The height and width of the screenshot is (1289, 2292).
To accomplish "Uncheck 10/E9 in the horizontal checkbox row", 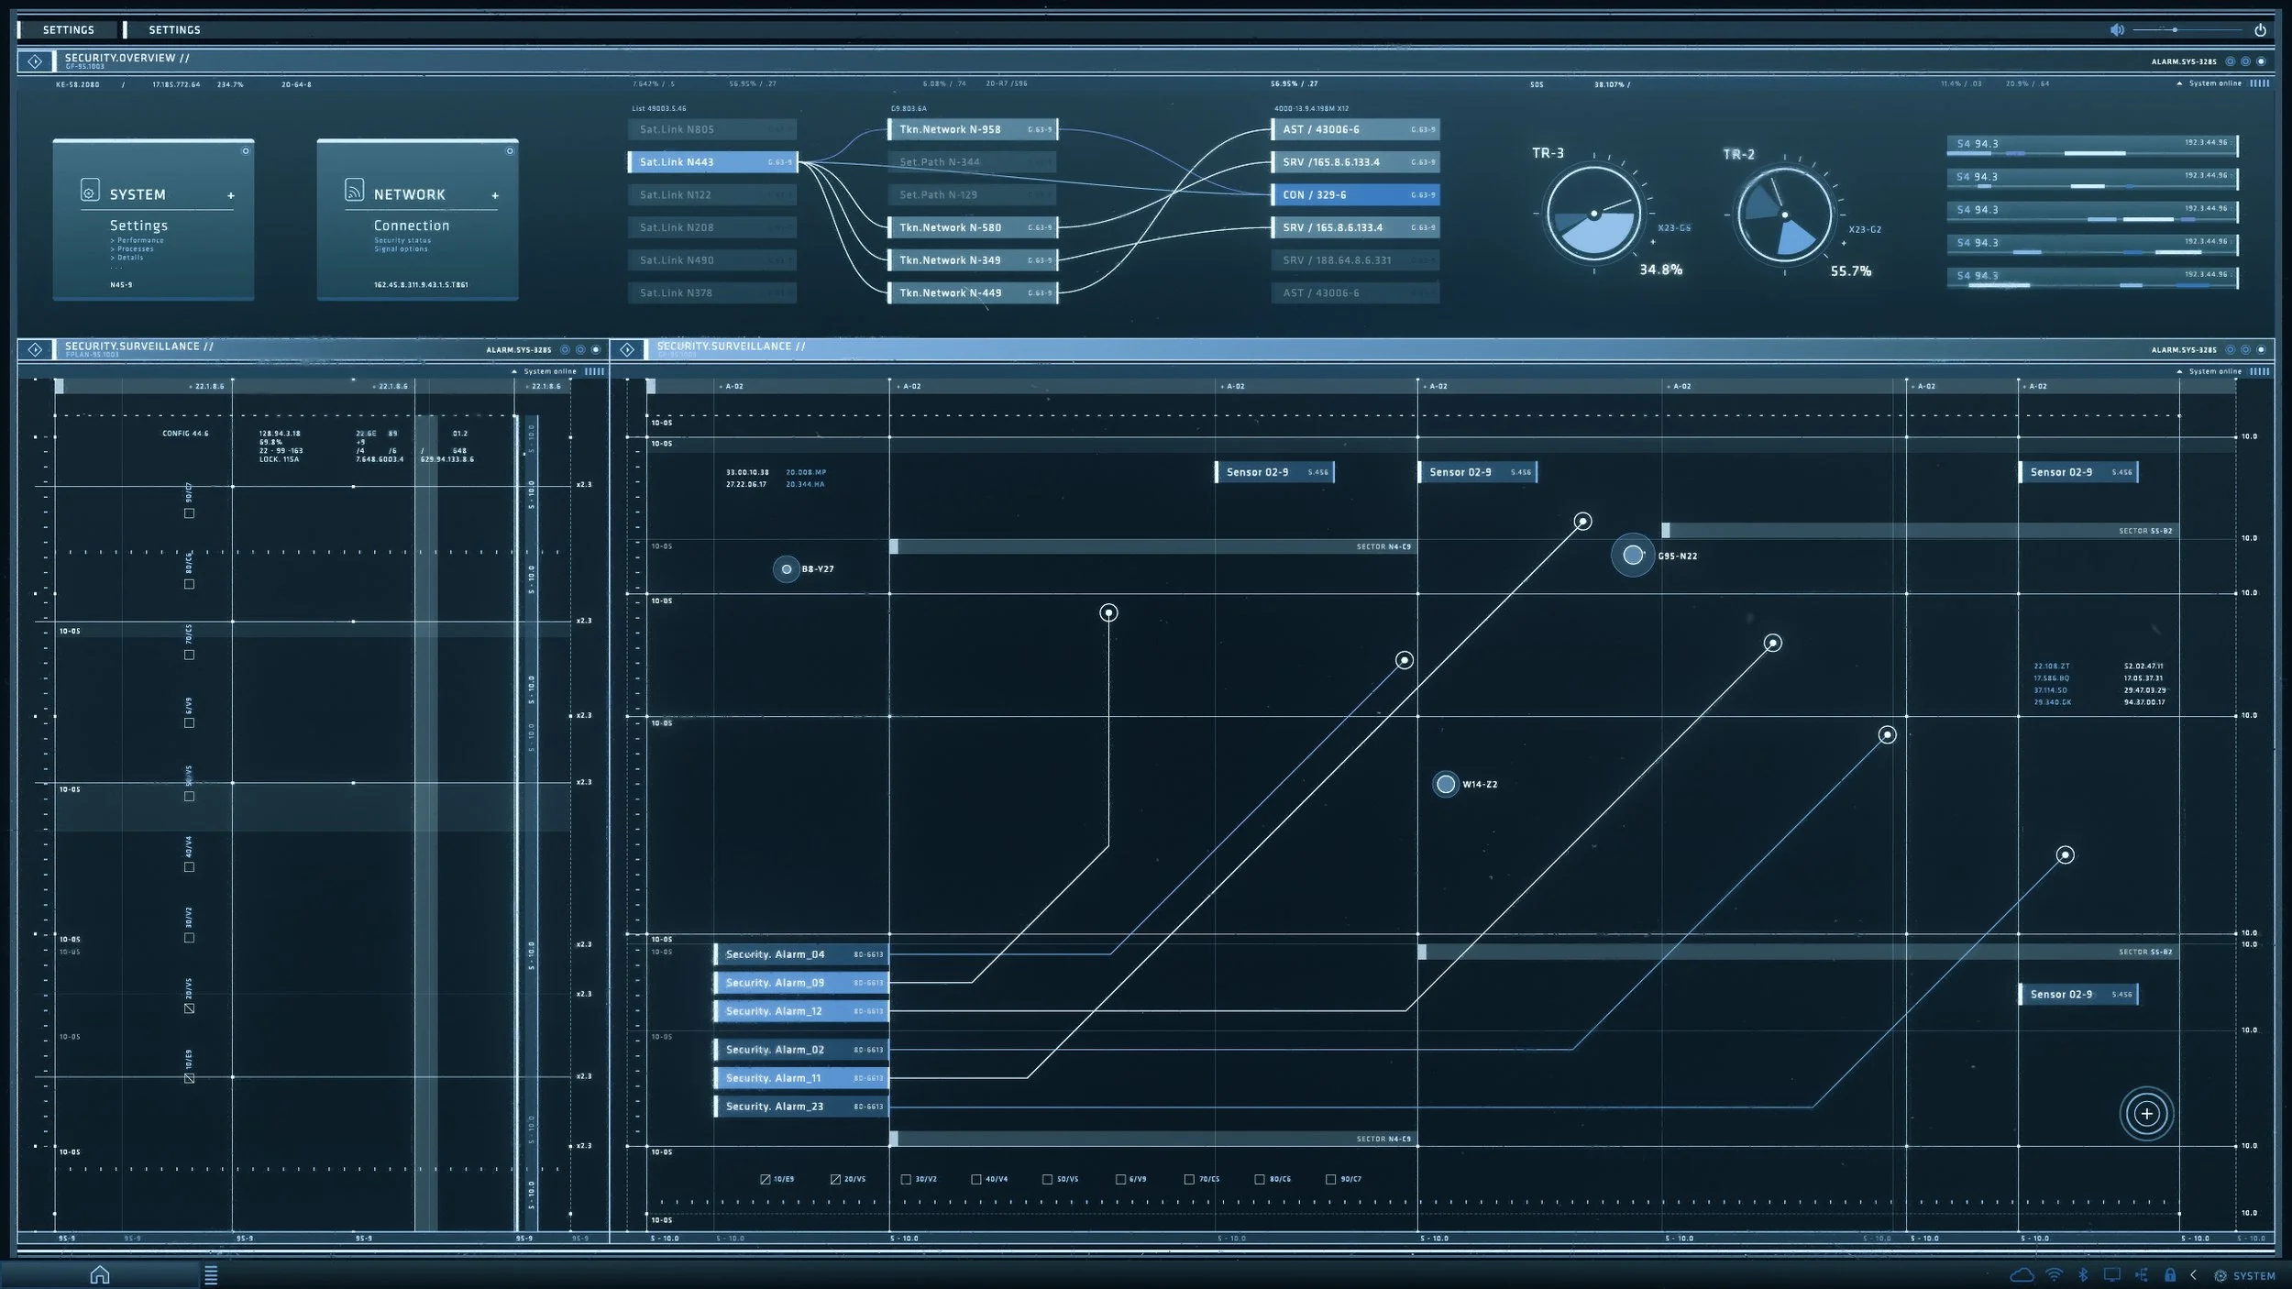I will pyautogui.click(x=766, y=1179).
